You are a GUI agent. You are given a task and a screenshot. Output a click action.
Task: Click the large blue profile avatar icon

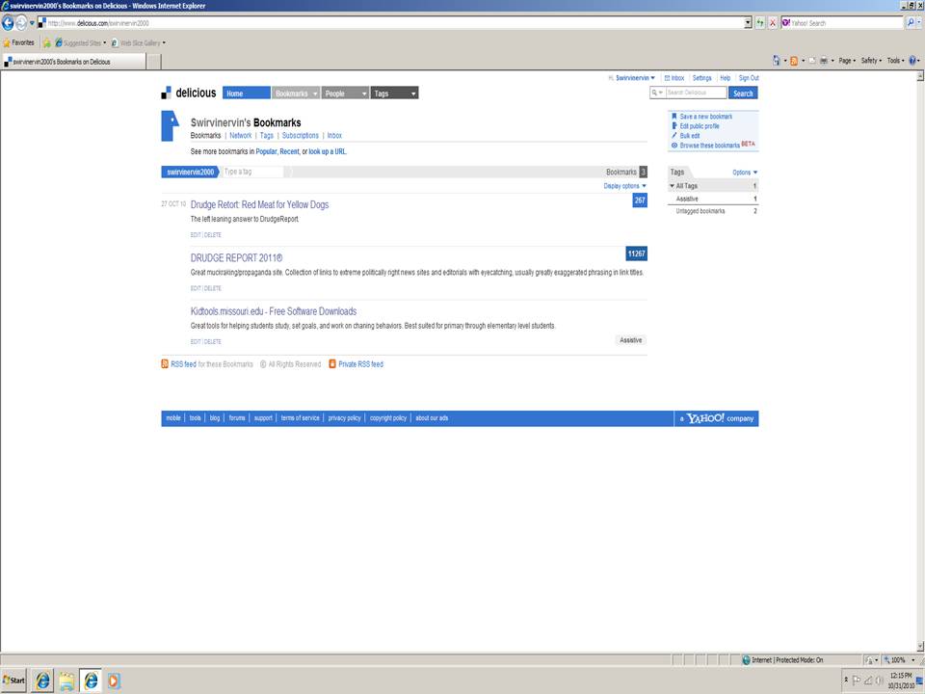tap(170, 125)
